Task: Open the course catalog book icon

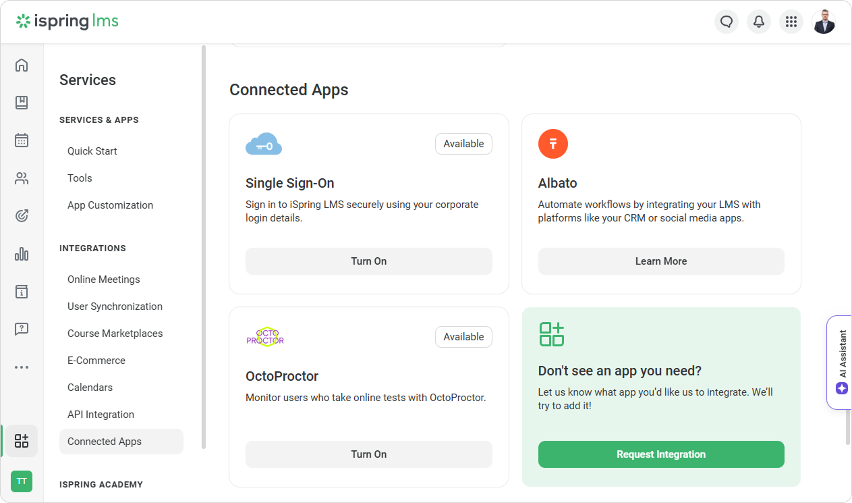Action: point(22,103)
